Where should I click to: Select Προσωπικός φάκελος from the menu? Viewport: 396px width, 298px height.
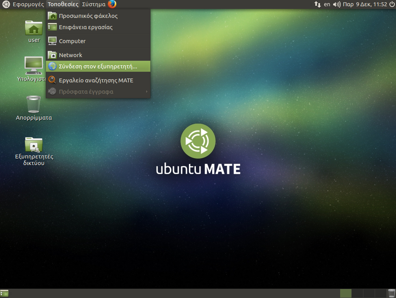tap(88, 16)
